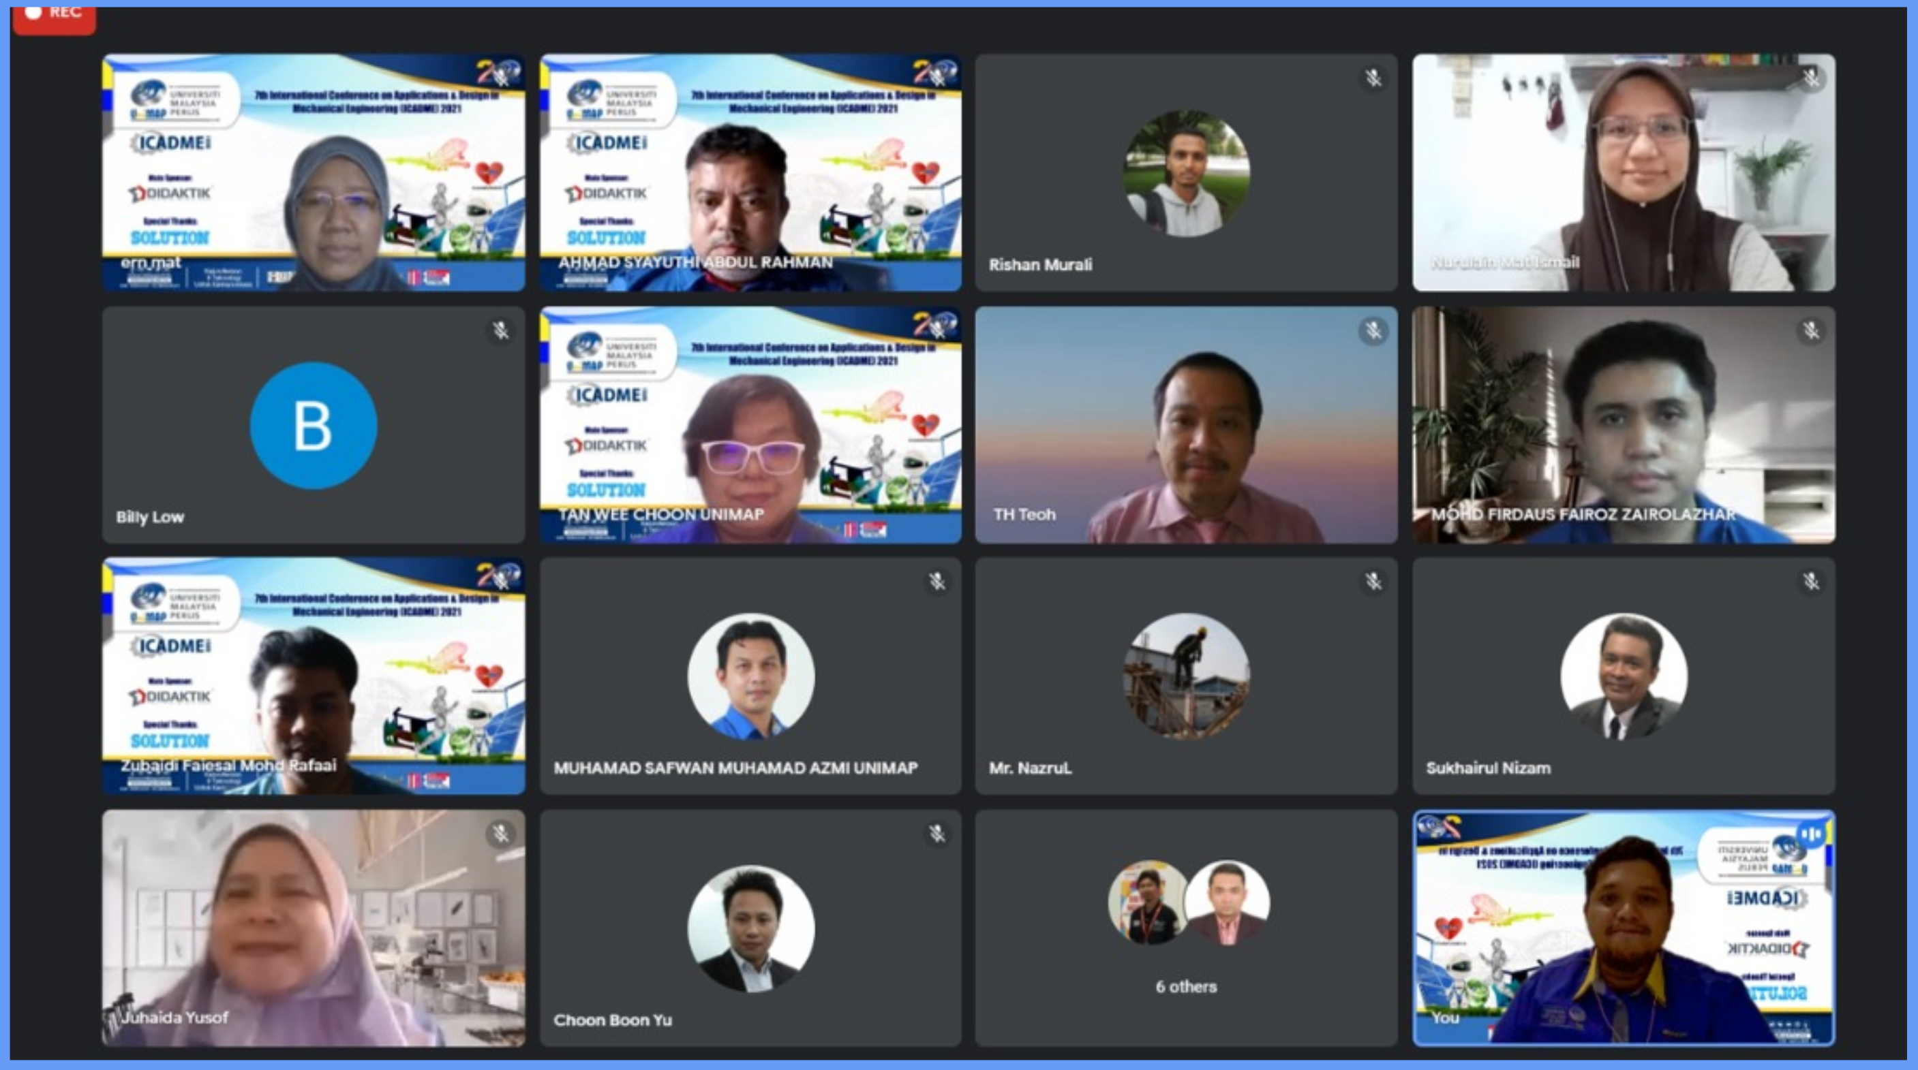1918x1070 pixels.
Task: Select Nurulain Mat Ismail video tile
Action: tap(1623, 172)
